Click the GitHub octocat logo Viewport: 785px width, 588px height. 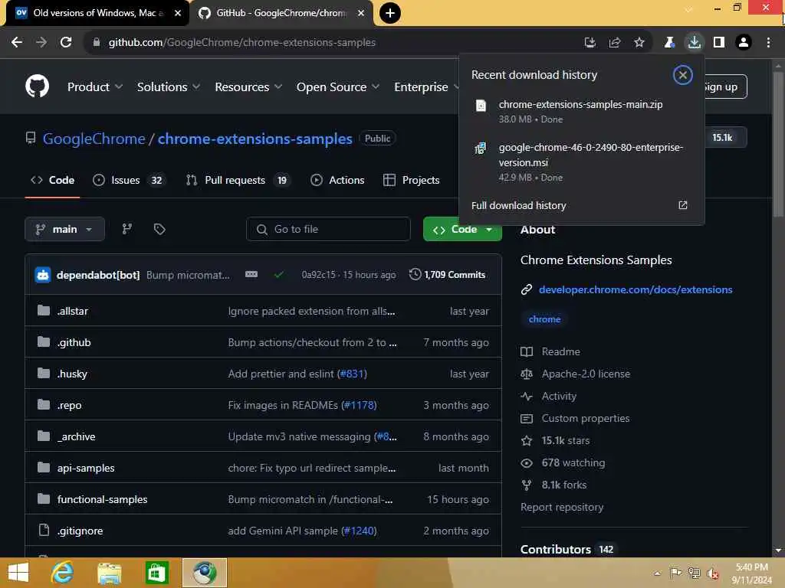coord(37,87)
